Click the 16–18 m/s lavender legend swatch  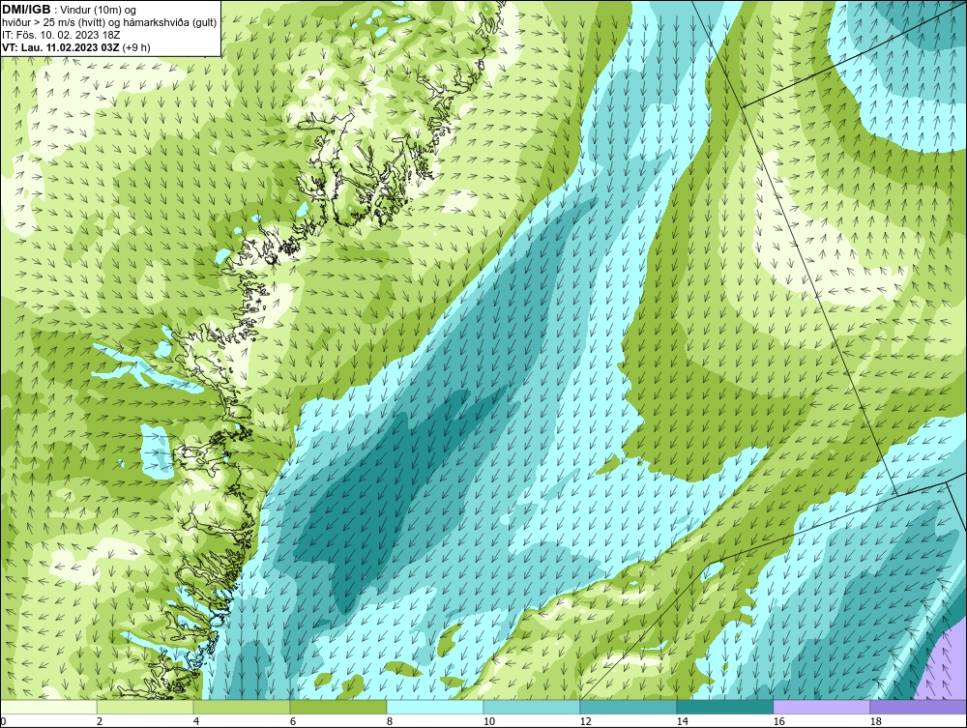point(821,707)
